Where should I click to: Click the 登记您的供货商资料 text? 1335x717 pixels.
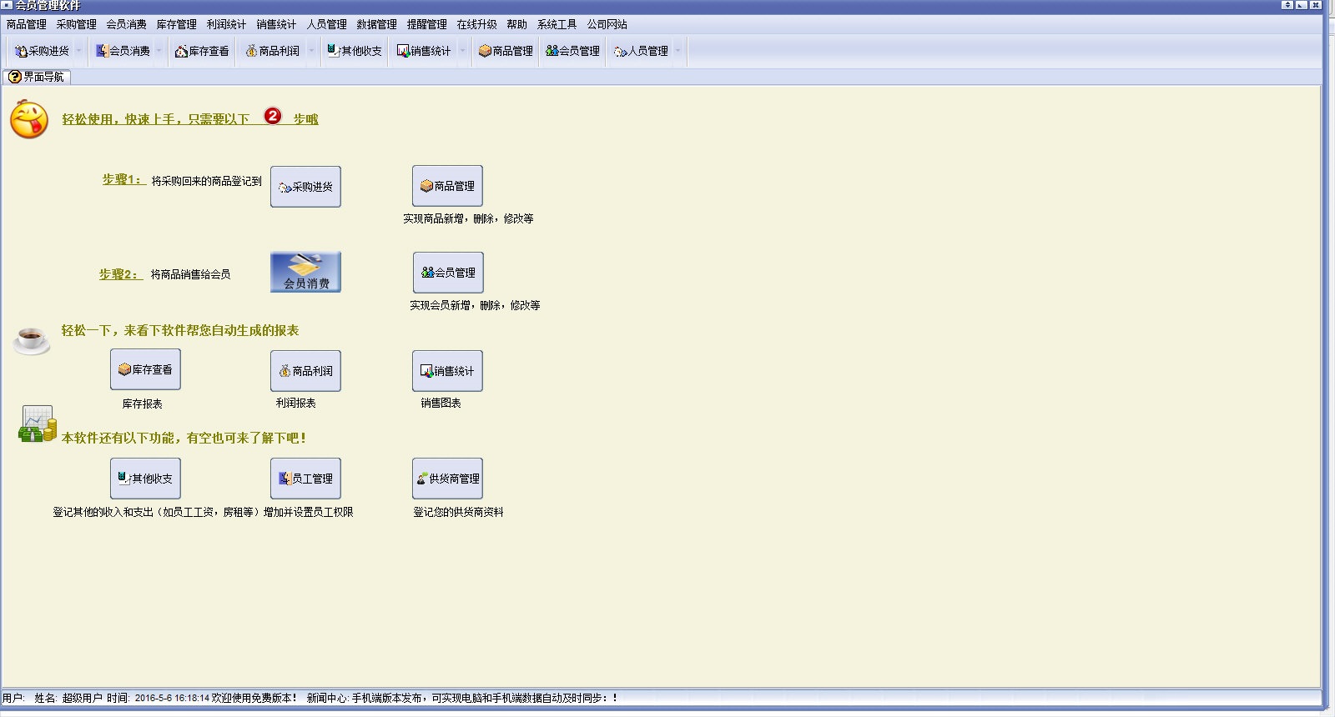click(458, 512)
